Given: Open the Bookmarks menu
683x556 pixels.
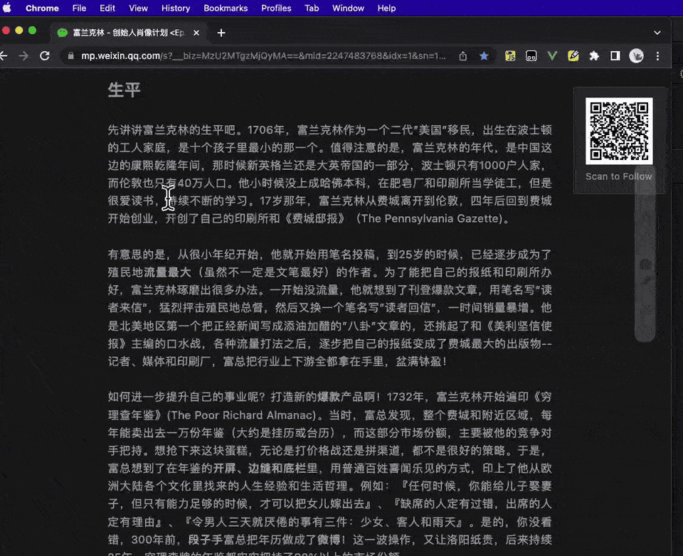Looking at the screenshot, I should click(x=226, y=9).
